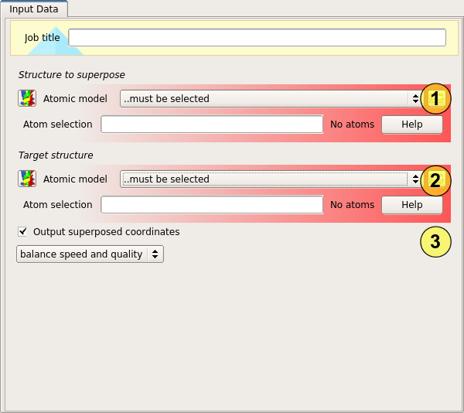This screenshot has width=464, height=413.
Task: Click Atom selection field under Structure to superpose
Action: [x=211, y=125]
